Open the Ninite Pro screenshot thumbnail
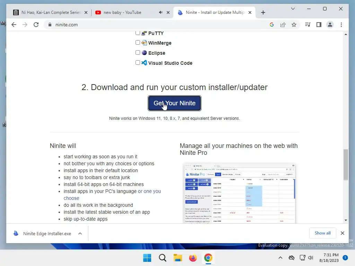355x266 pixels. point(240,193)
